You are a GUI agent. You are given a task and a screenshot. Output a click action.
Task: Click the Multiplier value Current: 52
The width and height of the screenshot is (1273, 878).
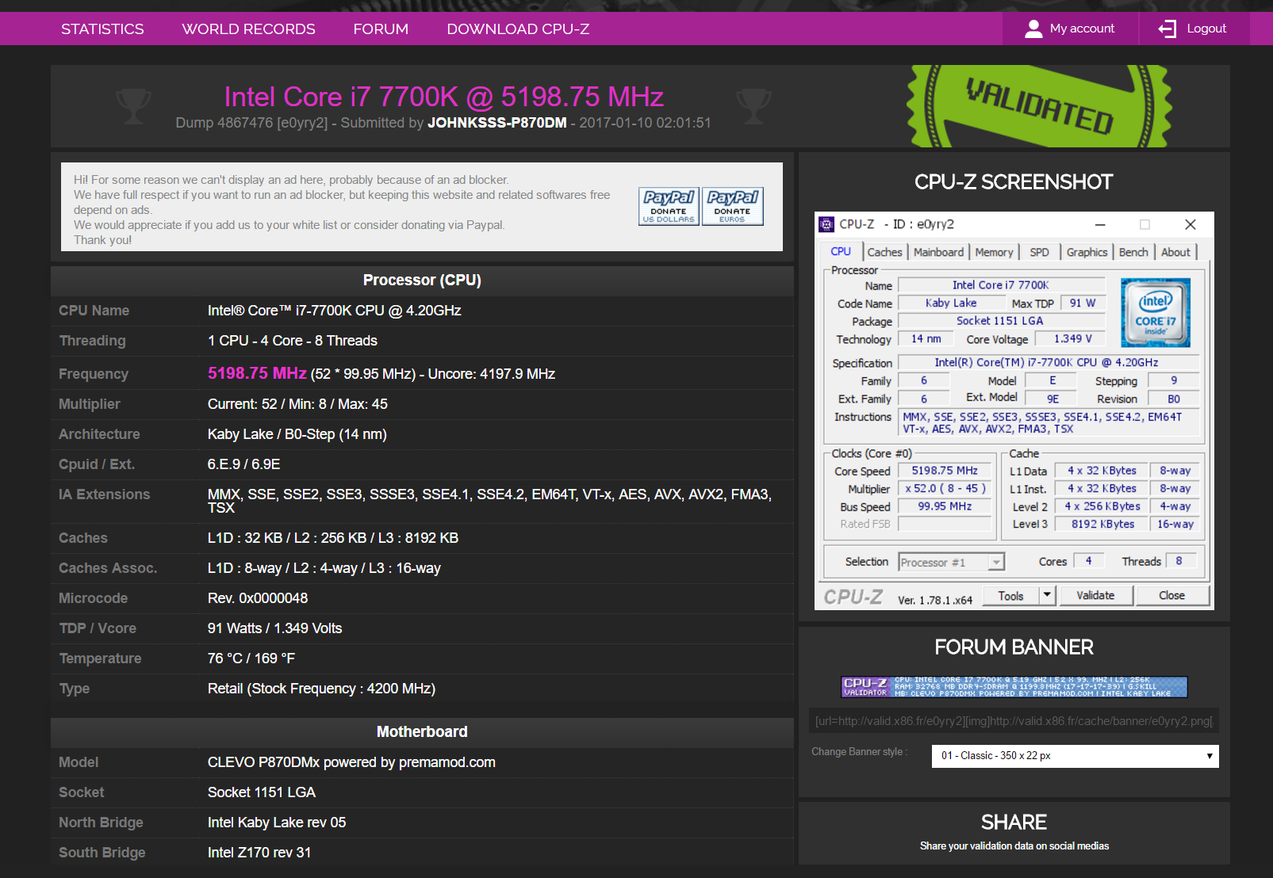297,404
